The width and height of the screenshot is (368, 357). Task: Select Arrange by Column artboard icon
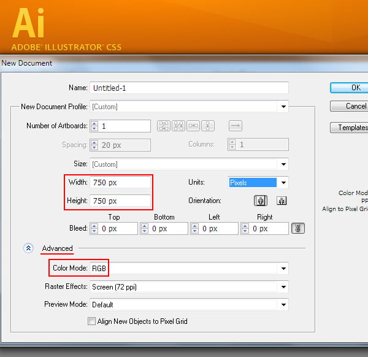(208, 126)
